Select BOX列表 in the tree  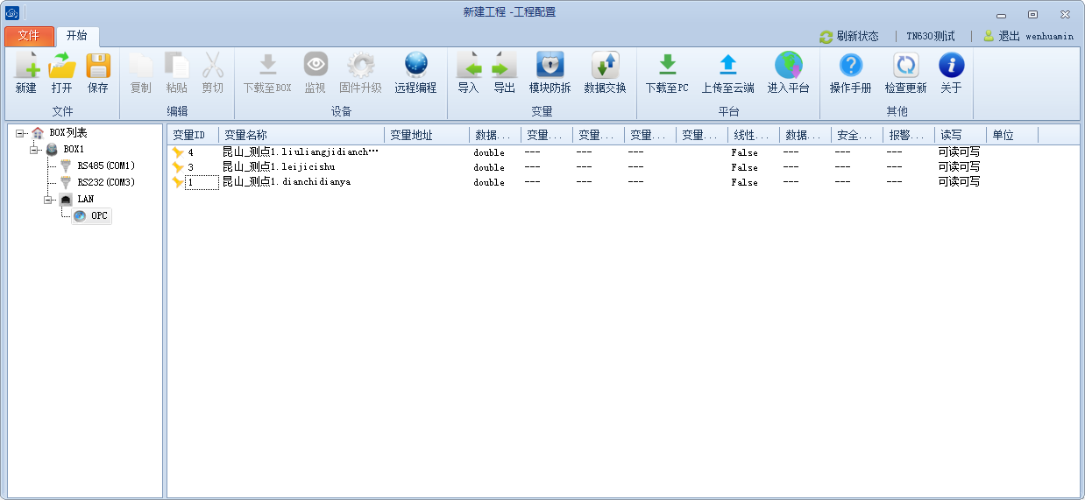pyautogui.click(x=68, y=133)
